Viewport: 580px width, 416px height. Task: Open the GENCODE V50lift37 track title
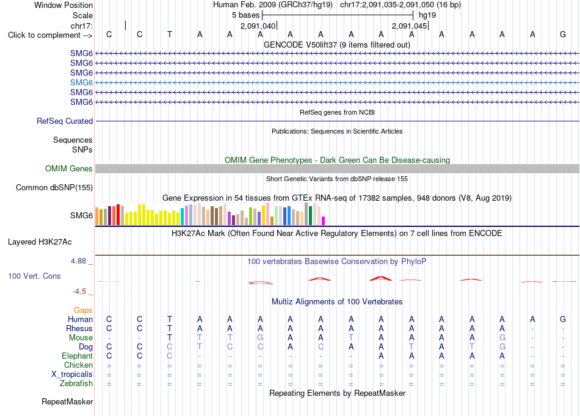point(337,45)
